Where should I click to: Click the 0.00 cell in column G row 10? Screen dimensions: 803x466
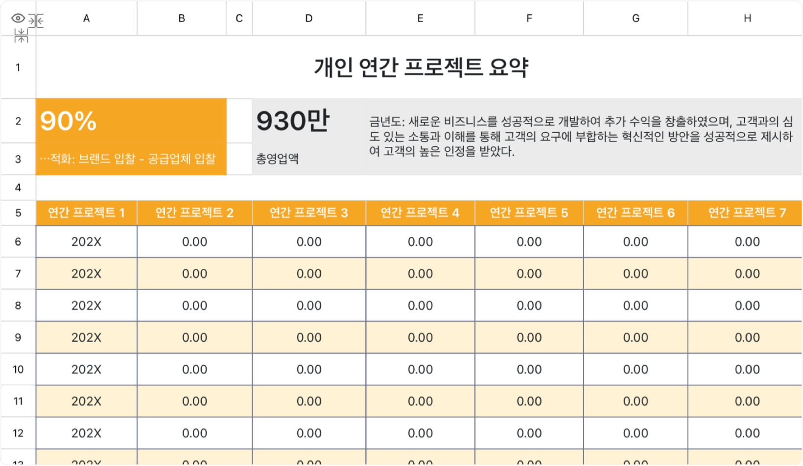[636, 369]
